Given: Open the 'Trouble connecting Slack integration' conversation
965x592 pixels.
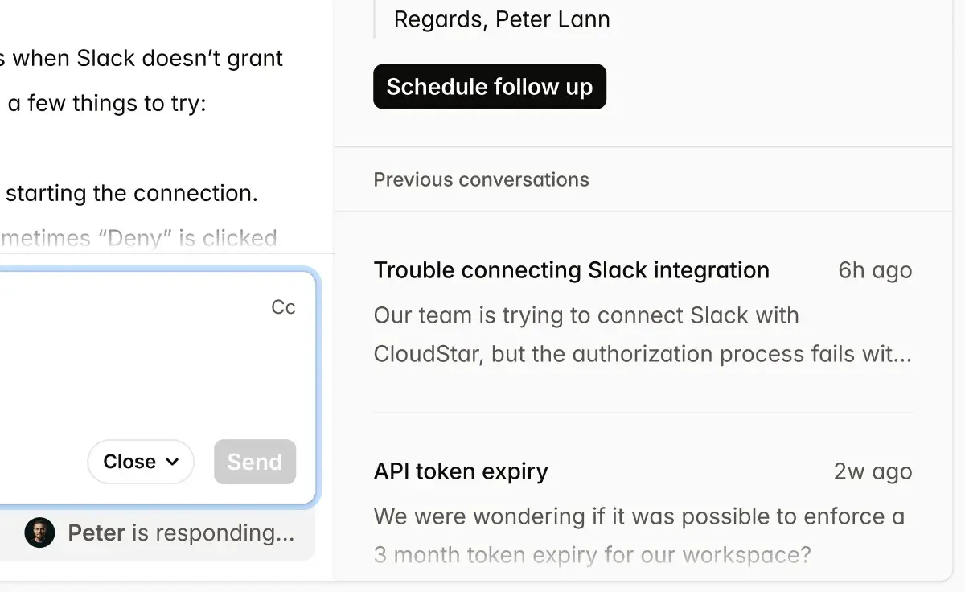Looking at the screenshot, I should (571, 270).
